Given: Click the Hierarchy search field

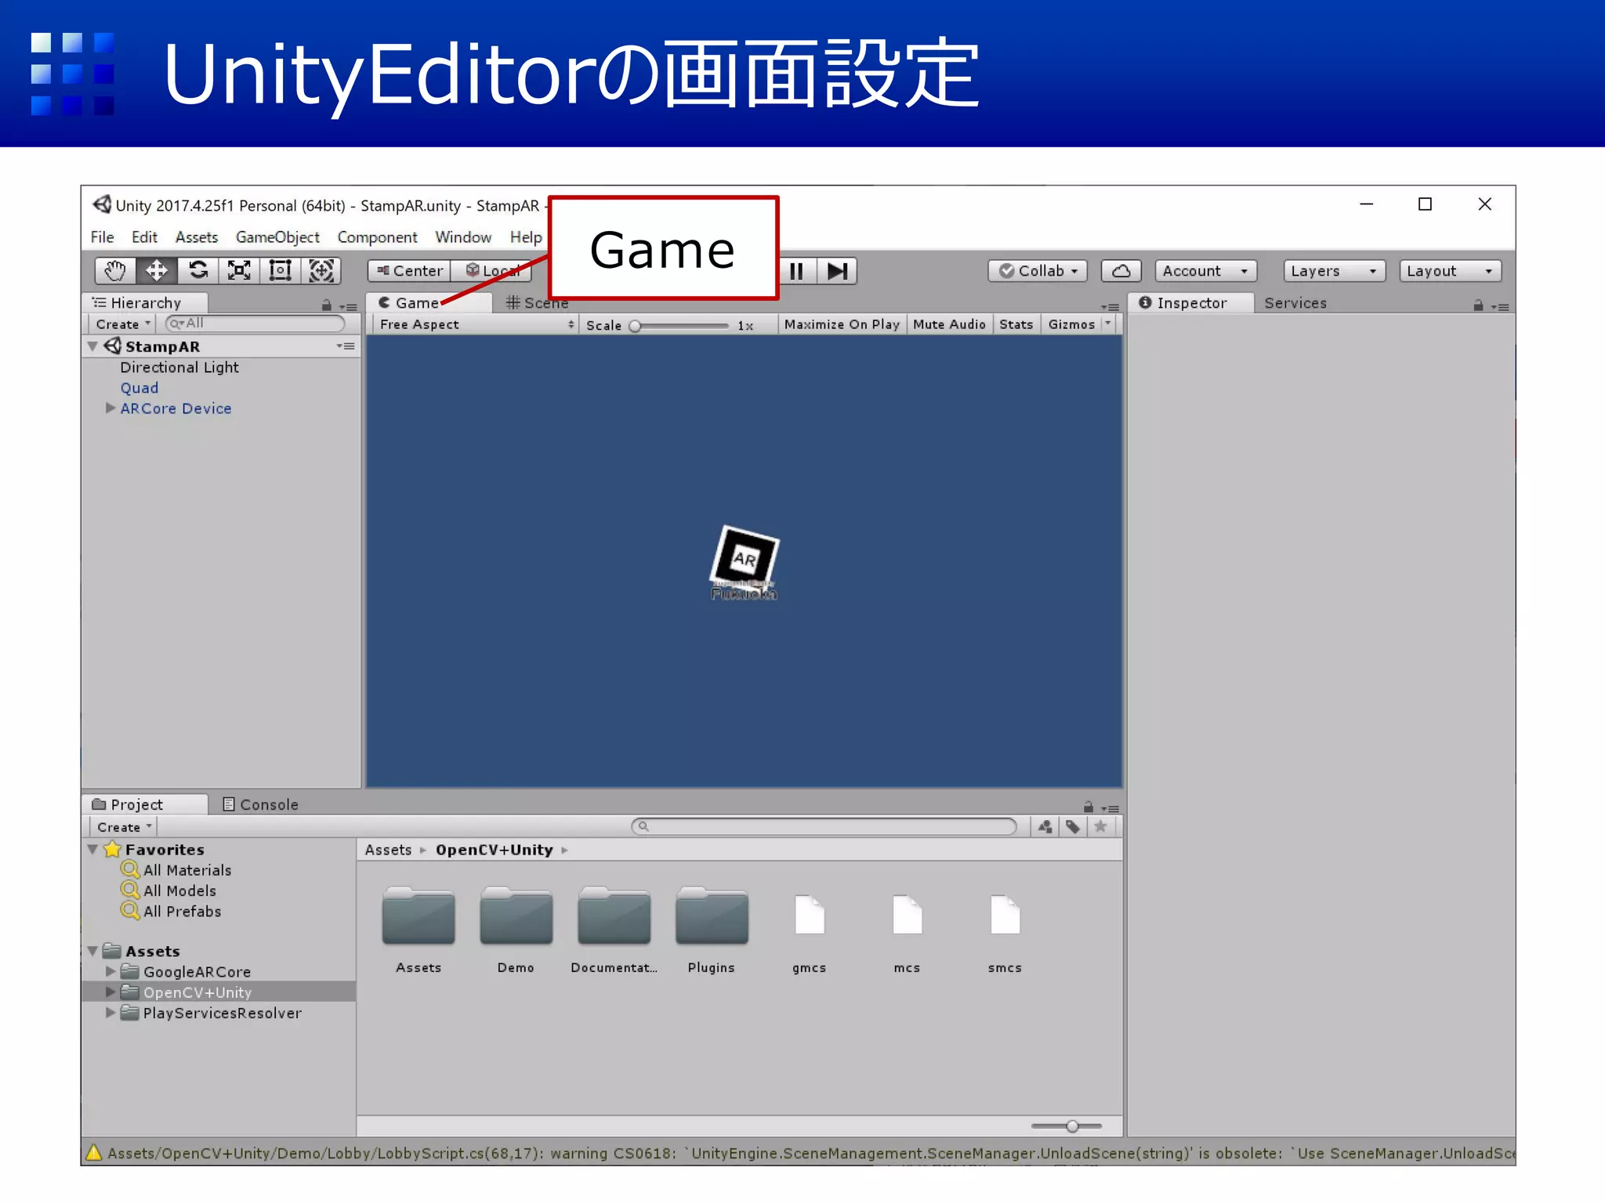Looking at the screenshot, I should click(x=255, y=323).
